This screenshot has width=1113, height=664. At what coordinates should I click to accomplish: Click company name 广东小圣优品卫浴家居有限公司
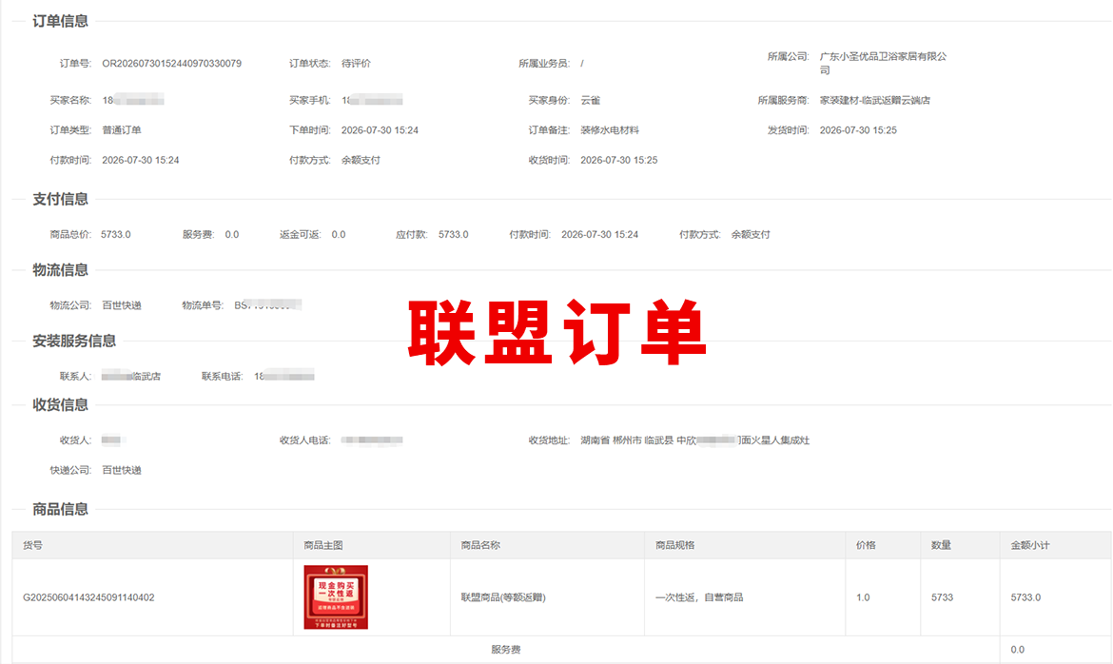pos(883,63)
